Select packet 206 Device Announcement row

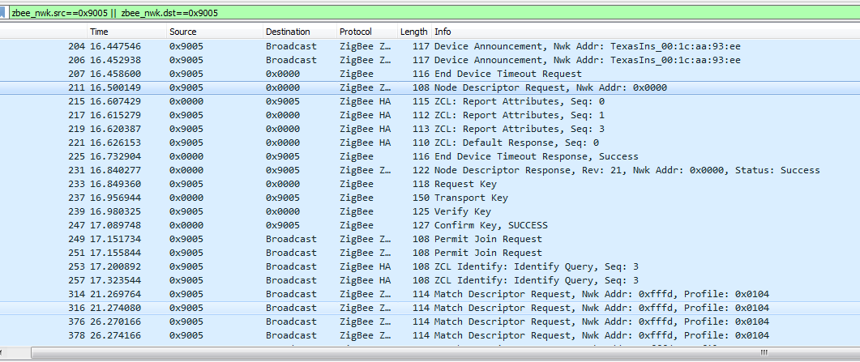[430, 60]
